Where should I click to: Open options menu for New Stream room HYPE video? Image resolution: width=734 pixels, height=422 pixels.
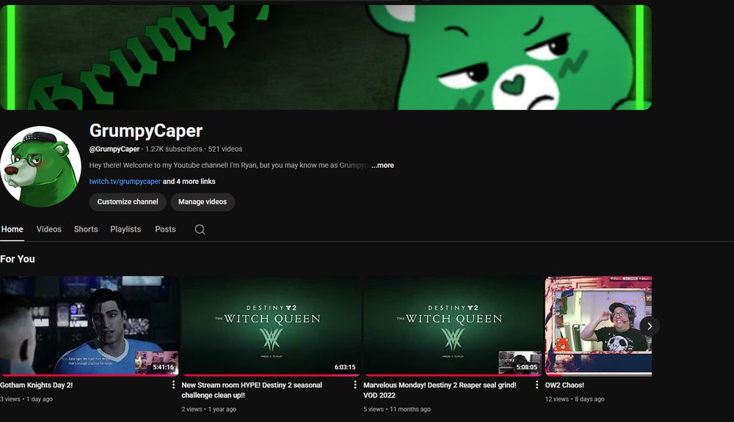tap(355, 385)
